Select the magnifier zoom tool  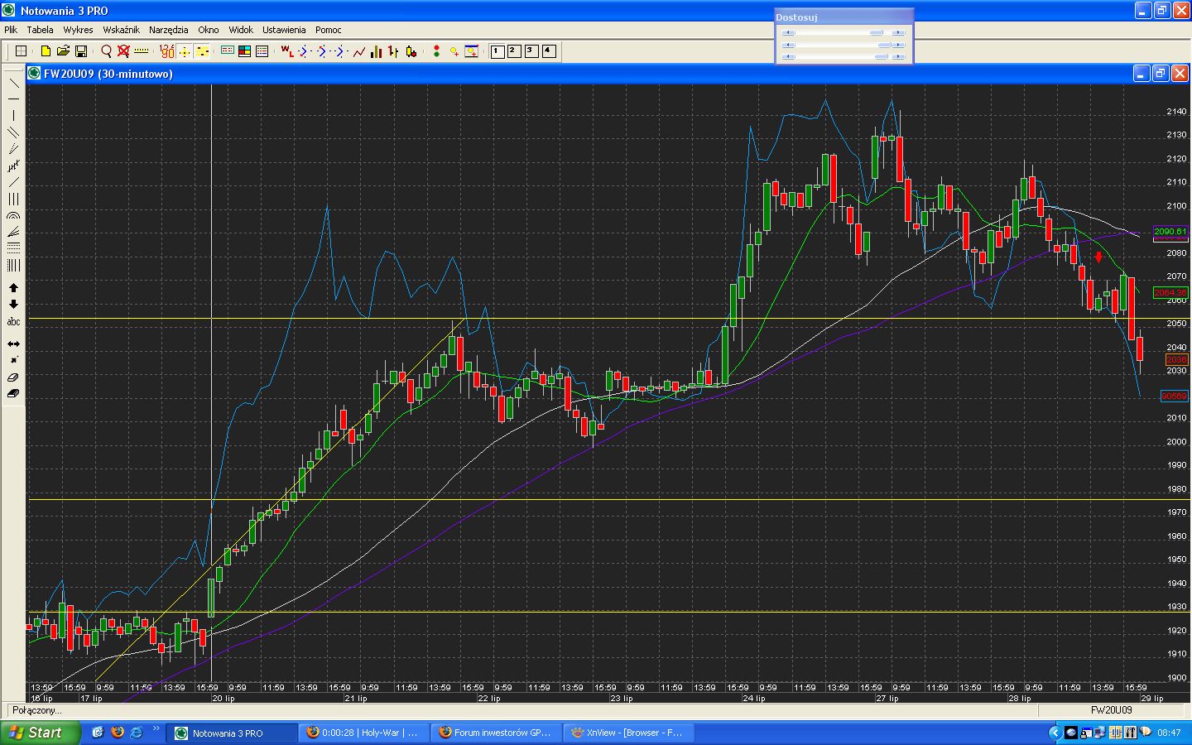pos(106,51)
